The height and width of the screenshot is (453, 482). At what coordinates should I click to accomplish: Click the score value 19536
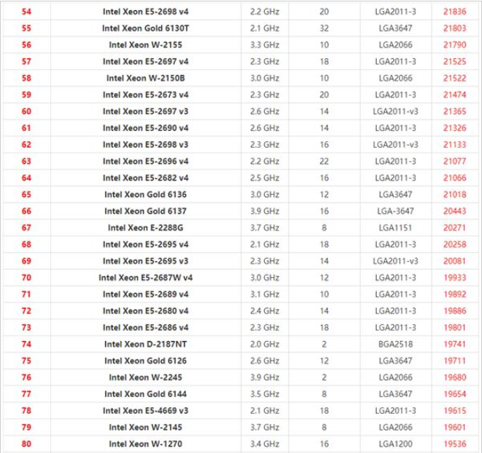click(454, 444)
